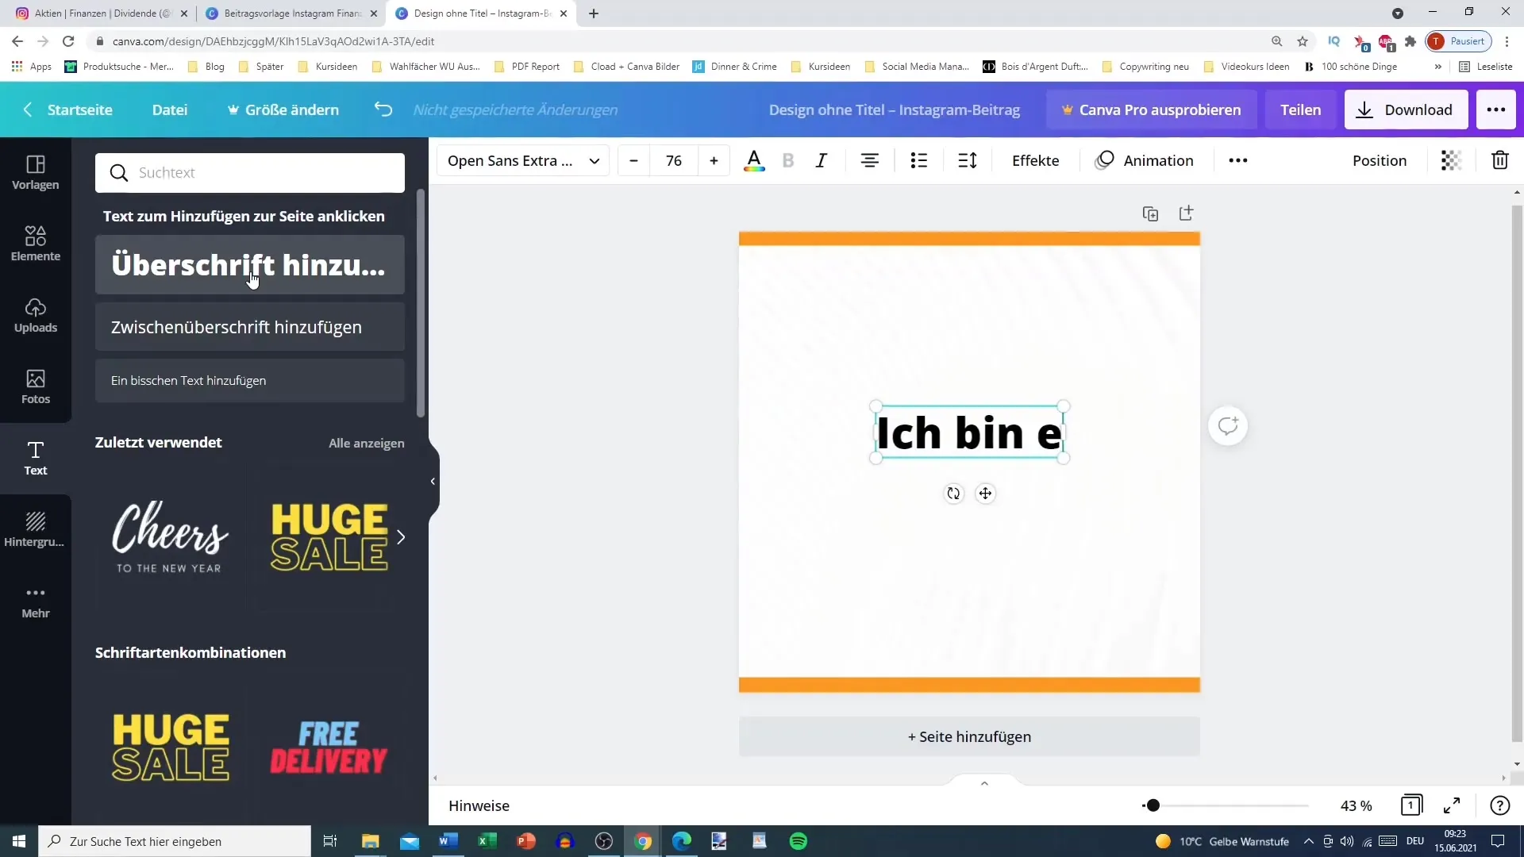Go back to Startseite
Screen dimensions: 1524x857
tap(68, 110)
